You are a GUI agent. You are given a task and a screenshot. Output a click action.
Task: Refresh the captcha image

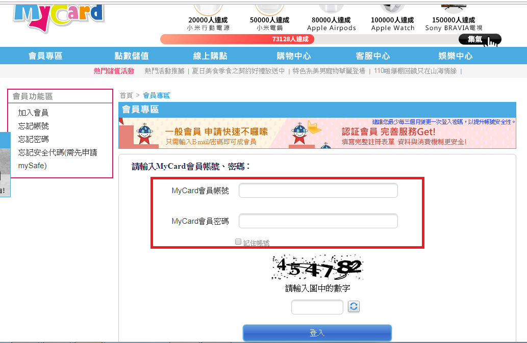click(354, 306)
